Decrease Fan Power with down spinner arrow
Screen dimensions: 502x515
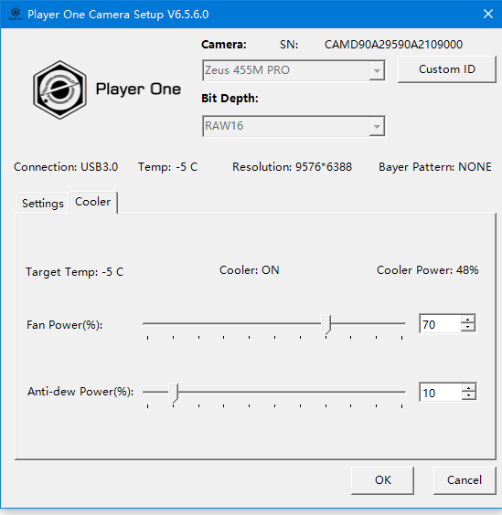coord(468,328)
